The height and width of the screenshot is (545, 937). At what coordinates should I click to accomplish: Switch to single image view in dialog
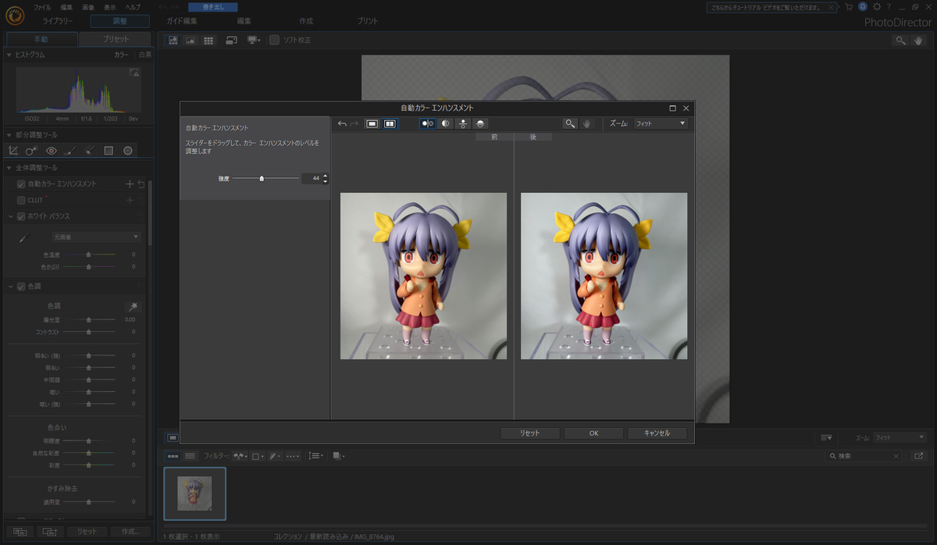(372, 123)
